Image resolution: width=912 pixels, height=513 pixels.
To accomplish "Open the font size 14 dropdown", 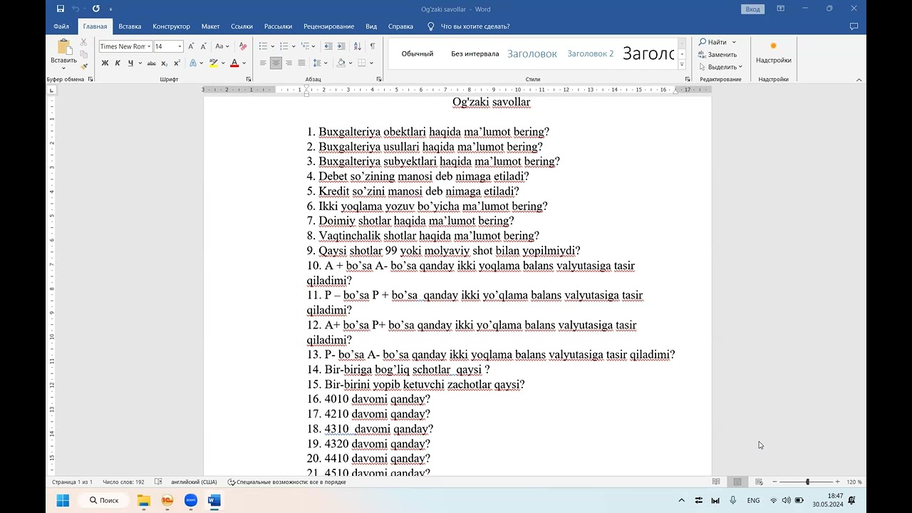I will point(180,46).
